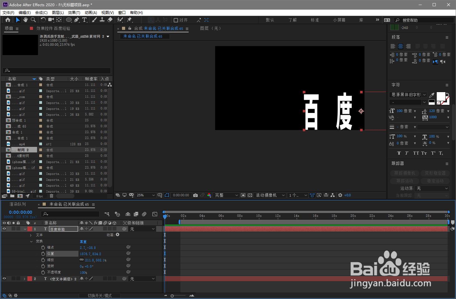
Task: Open the Graph Editor icon
Action: [x=155, y=214]
